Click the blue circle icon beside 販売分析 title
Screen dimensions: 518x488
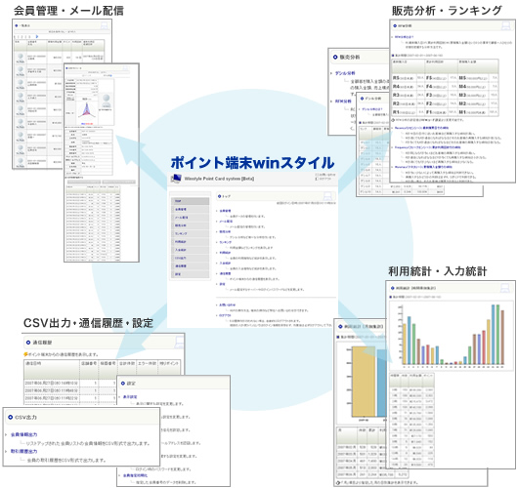point(335,57)
